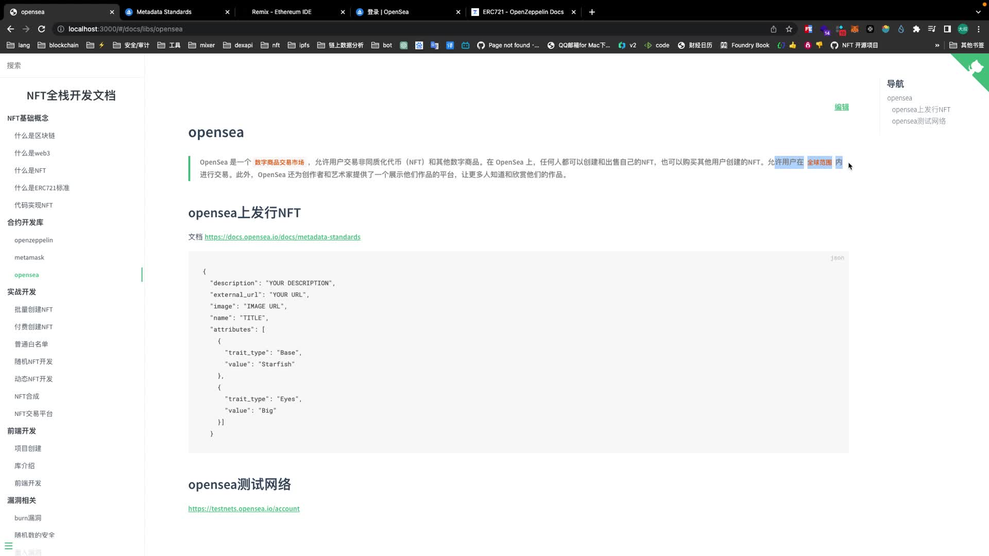Open metamask in sidebar
The height and width of the screenshot is (556, 989).
pos(29,257)
